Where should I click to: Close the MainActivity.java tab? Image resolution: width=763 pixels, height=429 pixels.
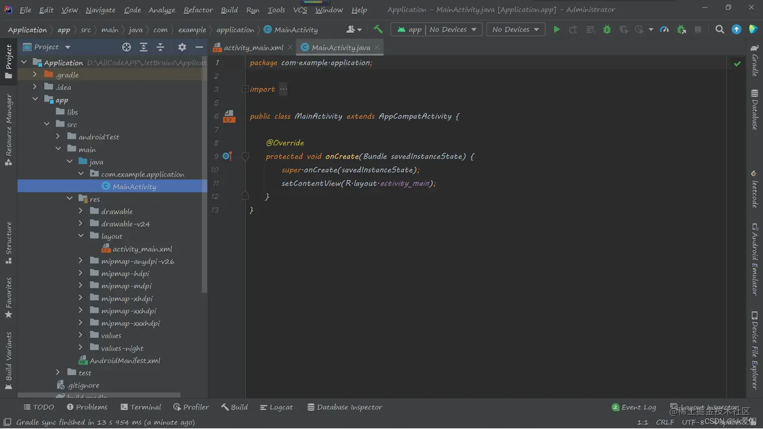click(x=377, y=47)
